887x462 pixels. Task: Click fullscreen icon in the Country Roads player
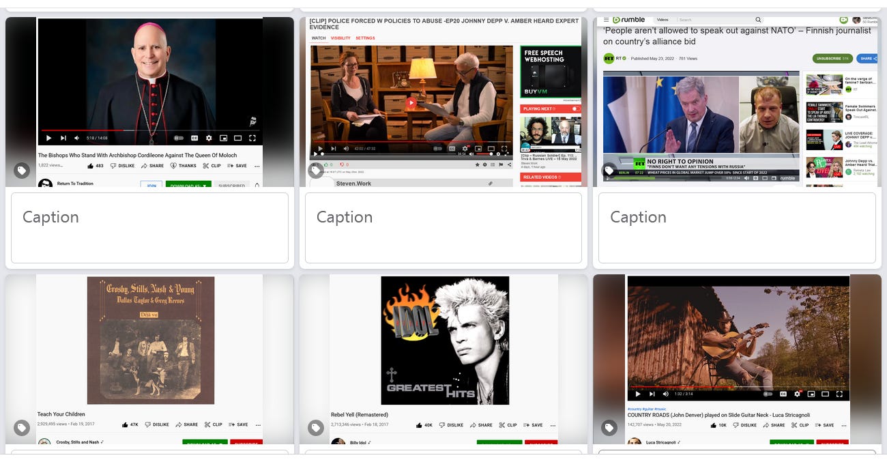(840, 394)
